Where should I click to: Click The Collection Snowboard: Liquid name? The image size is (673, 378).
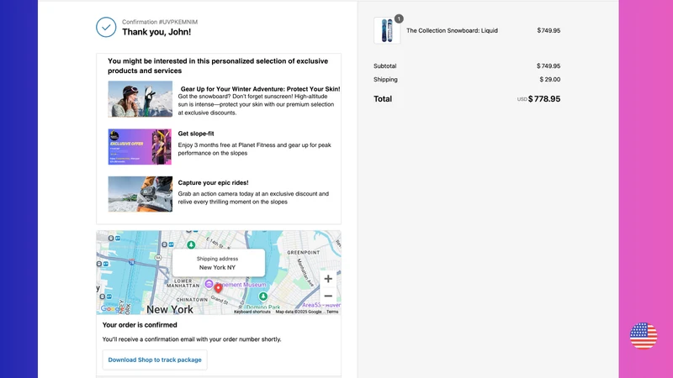coord(452,30)
